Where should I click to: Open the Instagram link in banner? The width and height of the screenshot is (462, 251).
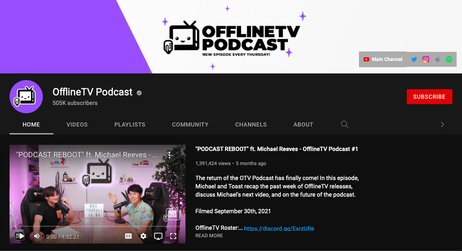pyautogui.click(x=426, y=59)
